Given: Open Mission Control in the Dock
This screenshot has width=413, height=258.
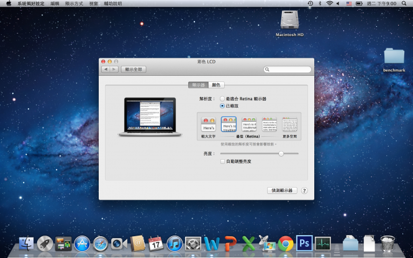Looking at the screenshot, I should click(x=63, y=243).
